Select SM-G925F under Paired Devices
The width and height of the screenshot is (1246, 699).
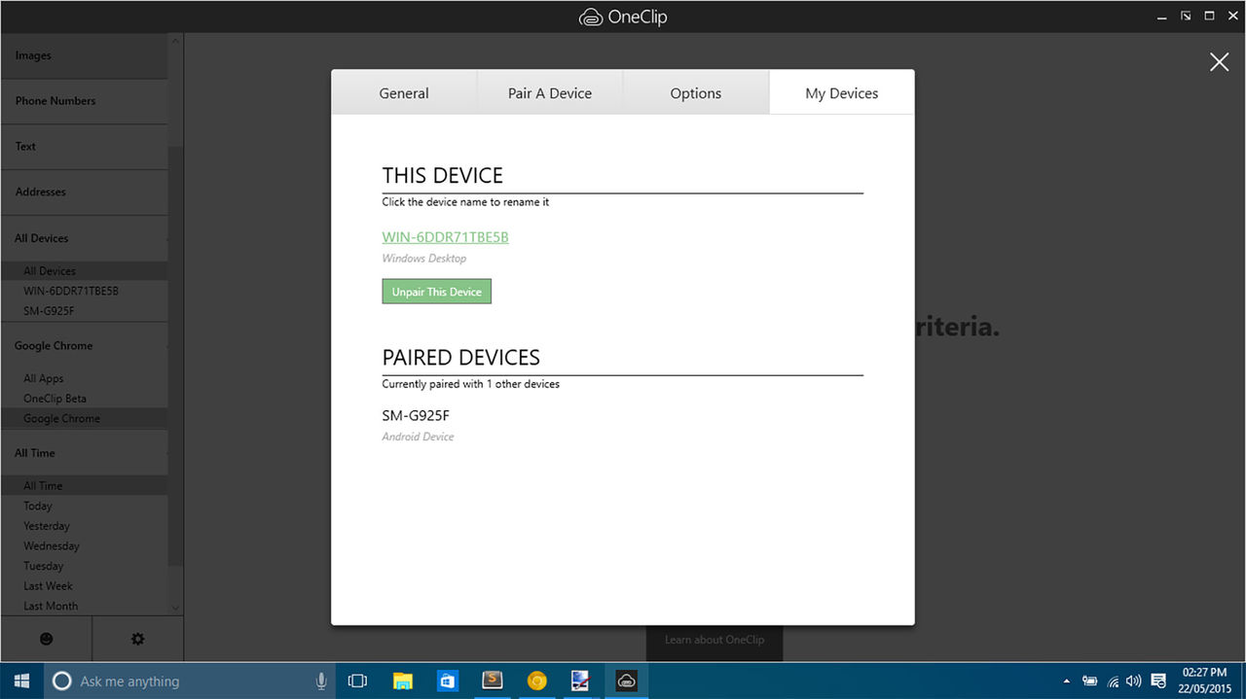pyautogui.click(x=416, y=416)
